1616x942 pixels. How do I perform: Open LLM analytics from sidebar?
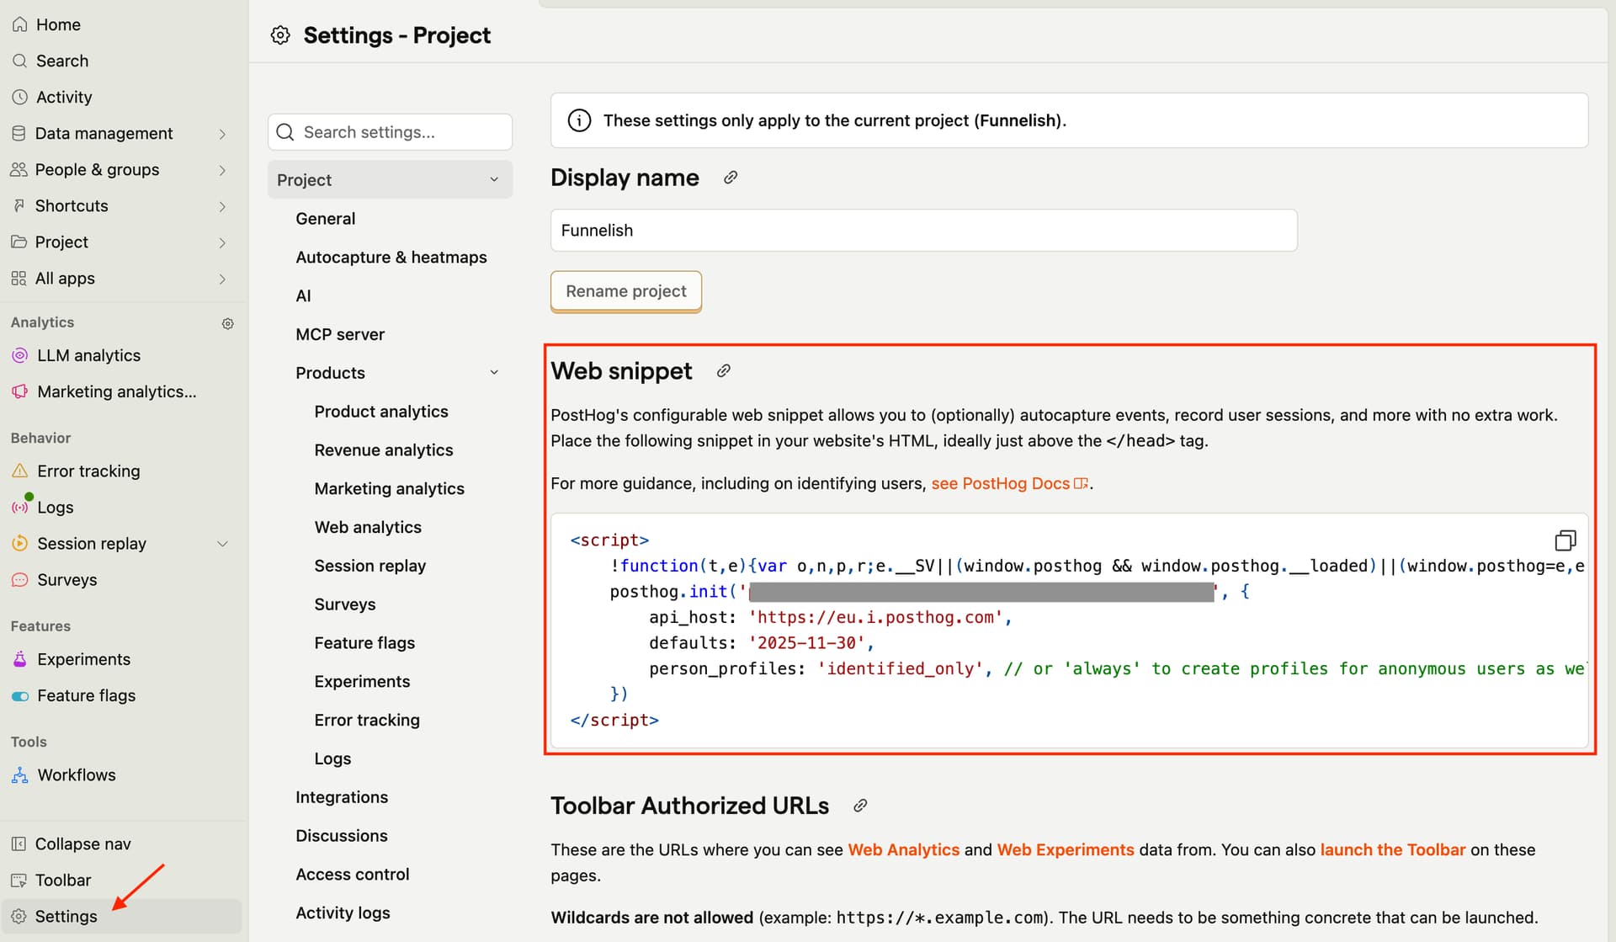coord(88,355)
